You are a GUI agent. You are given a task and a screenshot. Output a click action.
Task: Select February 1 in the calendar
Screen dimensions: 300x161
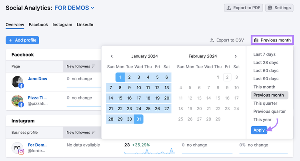[218, 77]
